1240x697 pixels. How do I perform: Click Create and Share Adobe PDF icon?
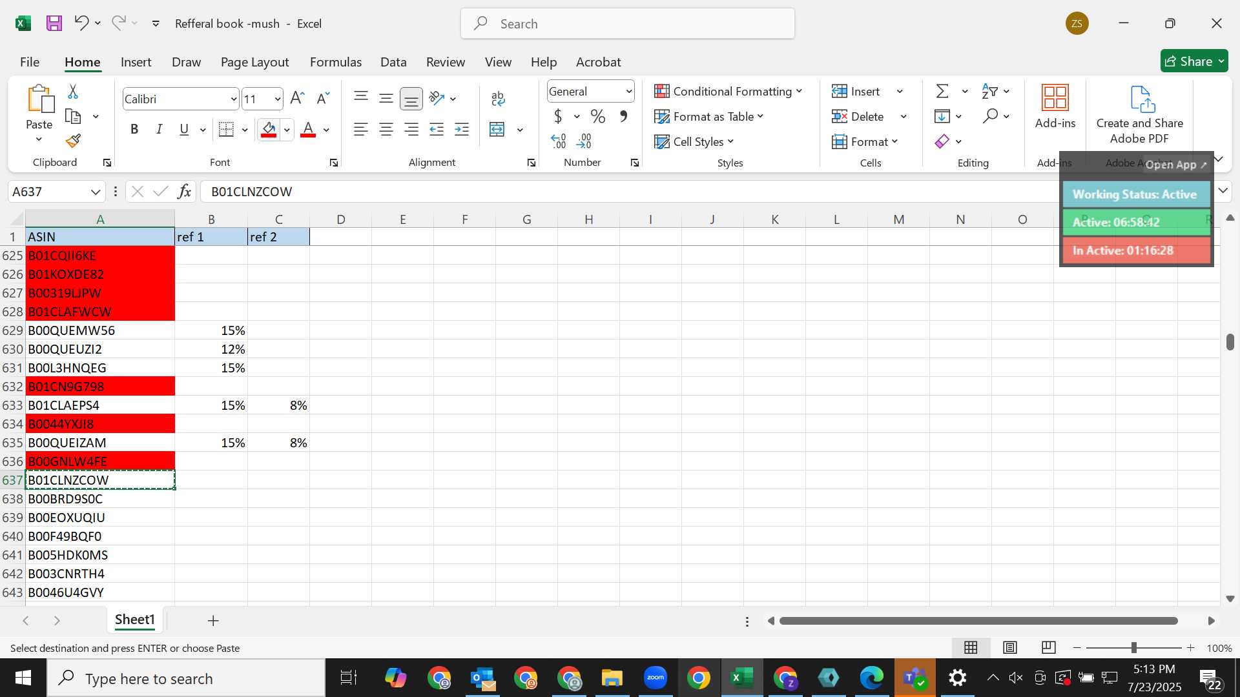click(1142, 99)
